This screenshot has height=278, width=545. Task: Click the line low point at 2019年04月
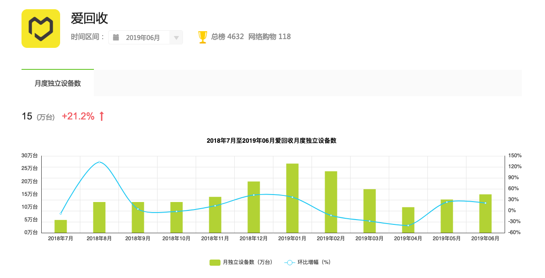pyautogui.click(x=408, y=225)
